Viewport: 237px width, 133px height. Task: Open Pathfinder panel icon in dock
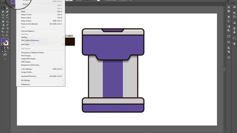click(x=229, y=52)
